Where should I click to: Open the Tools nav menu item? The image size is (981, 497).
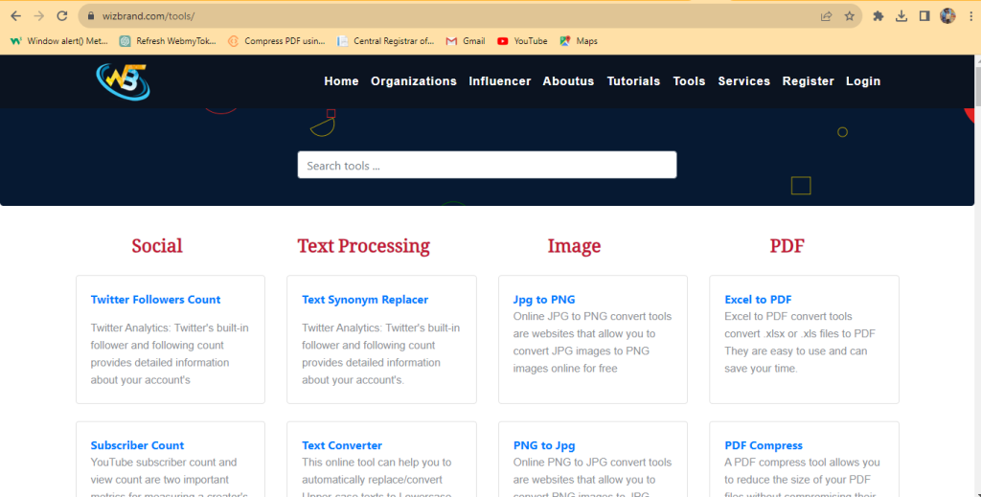[689, 81]
